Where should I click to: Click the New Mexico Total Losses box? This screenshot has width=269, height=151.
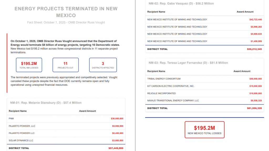pos(204,130)
